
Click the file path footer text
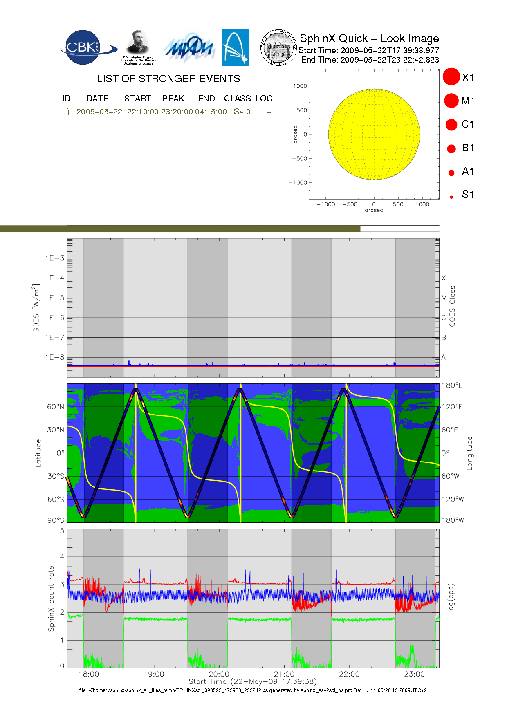(253, 690)
